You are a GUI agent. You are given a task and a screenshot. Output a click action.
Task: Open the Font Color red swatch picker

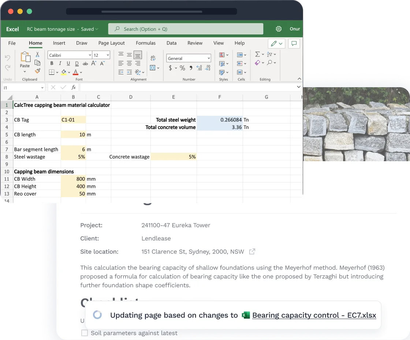point(76,72)
